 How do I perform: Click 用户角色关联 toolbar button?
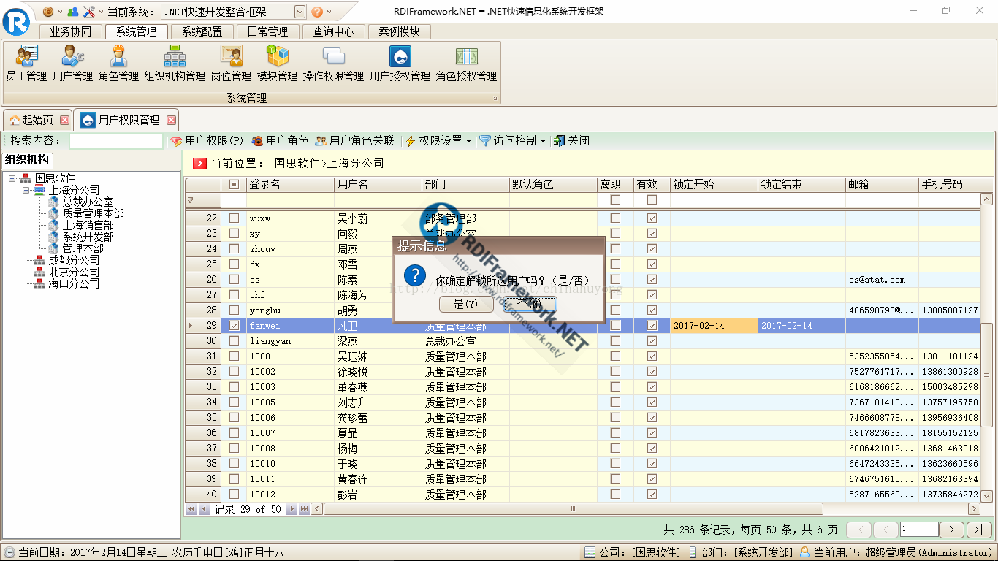(354, 141)
